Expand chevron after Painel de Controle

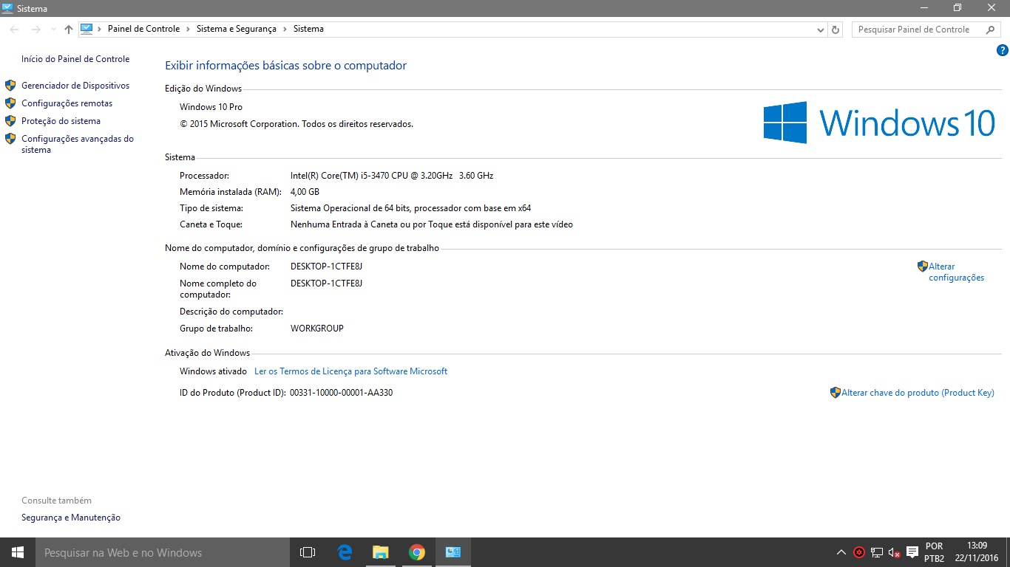pos(188,29)
